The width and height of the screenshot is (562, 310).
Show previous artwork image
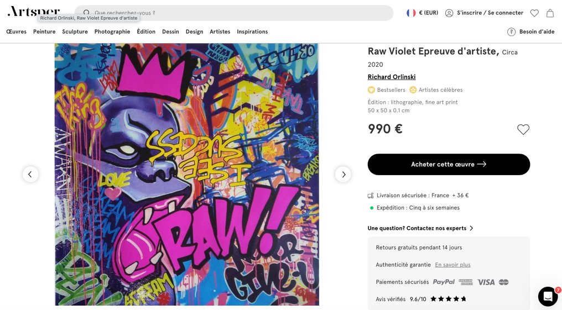point(30,175)
